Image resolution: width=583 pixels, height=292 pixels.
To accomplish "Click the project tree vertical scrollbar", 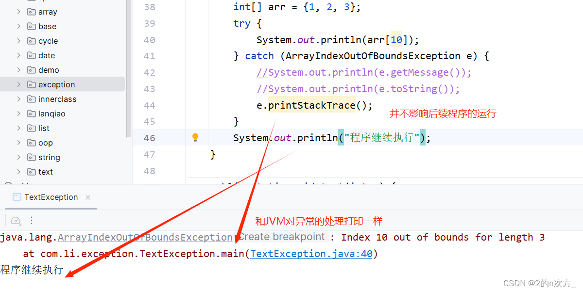I will coord(129,68).
